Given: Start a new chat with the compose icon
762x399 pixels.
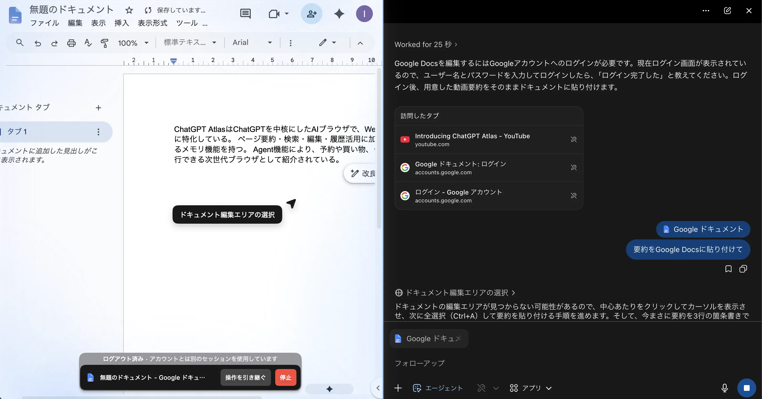Looking at the screenshot, I should point(727,11).
